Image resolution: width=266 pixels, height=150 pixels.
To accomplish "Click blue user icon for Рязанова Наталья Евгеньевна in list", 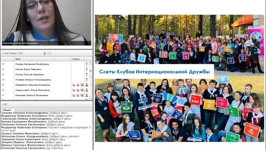I will [86, 95].
